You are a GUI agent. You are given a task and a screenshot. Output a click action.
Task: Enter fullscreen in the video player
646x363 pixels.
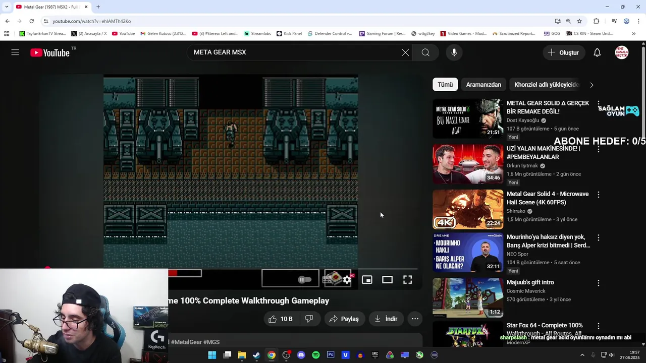pyautogui.click(x=407, y=279)
